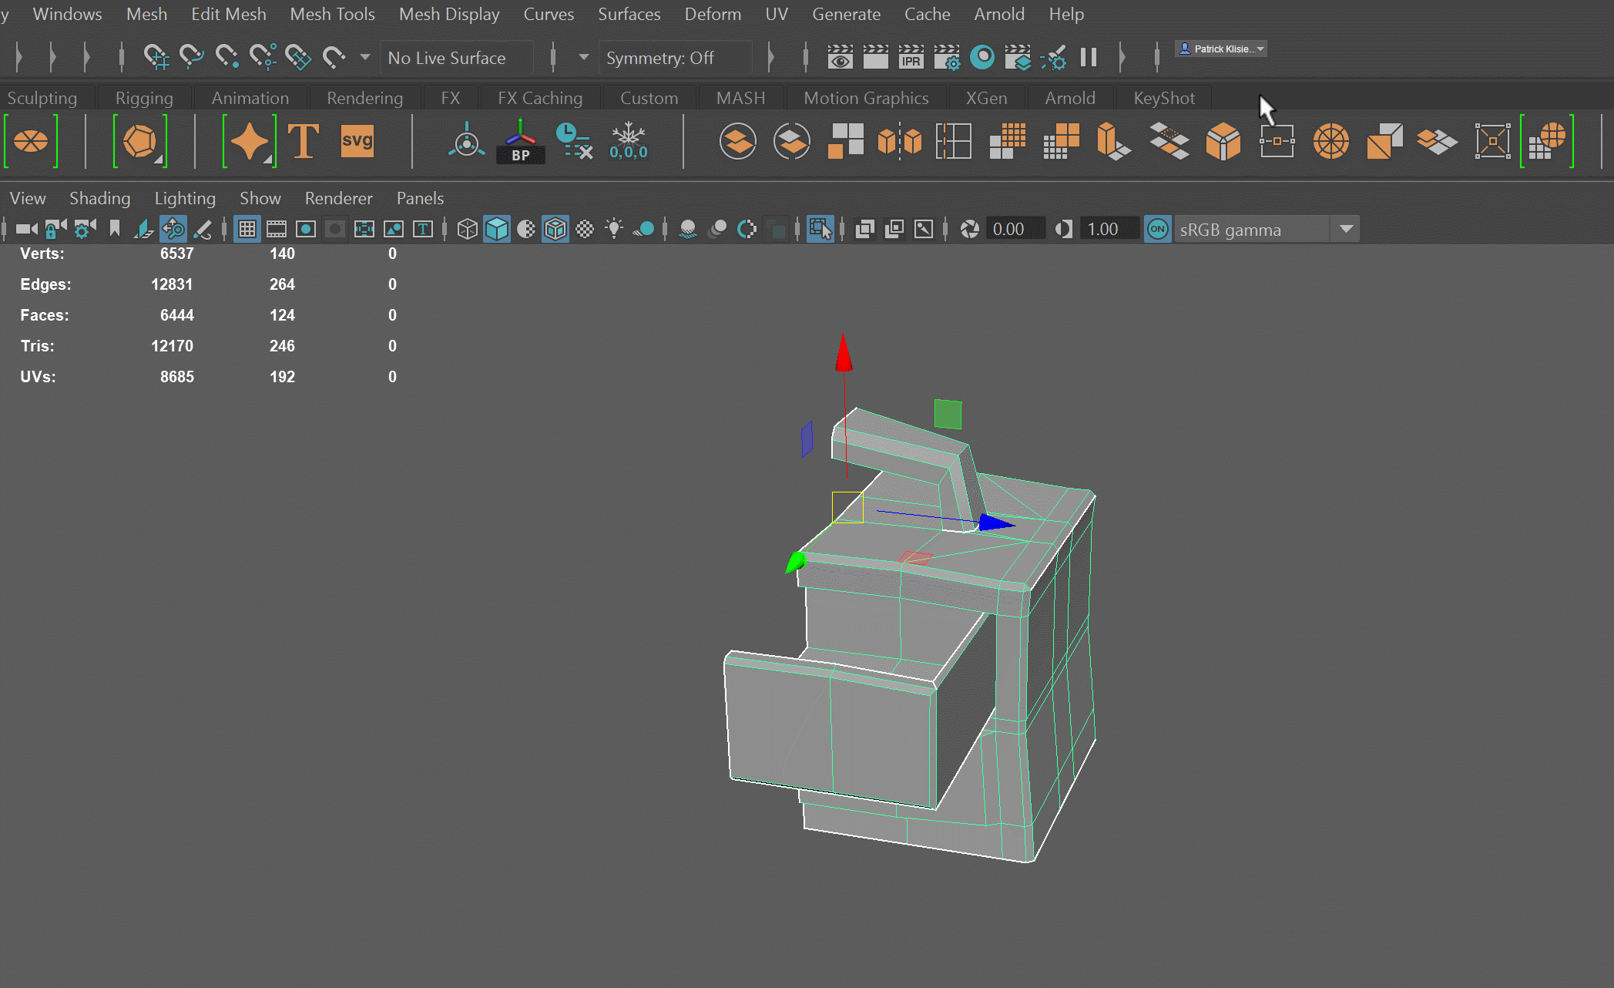The width and height of the screenshot is (1614, 988).
Task: Toggle color management ON button
Action: 1157,229
